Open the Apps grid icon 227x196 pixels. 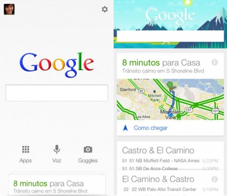[x=26, y=149]
